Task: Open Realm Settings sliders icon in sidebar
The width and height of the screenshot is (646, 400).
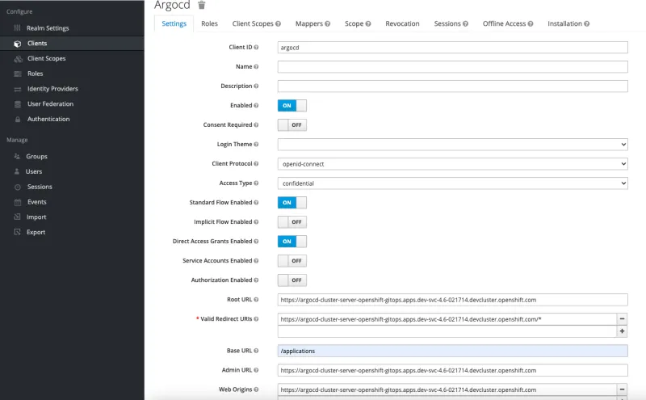Action: (17, 28)
